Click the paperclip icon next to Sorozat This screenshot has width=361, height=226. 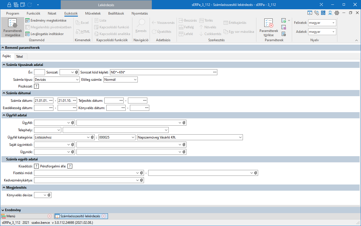pyautogui.click(x=76, y=72)
